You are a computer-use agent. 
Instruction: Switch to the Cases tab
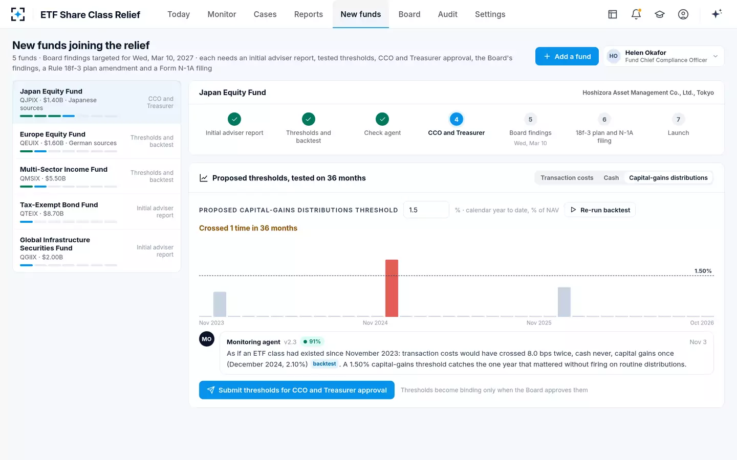tap(265, 14)
